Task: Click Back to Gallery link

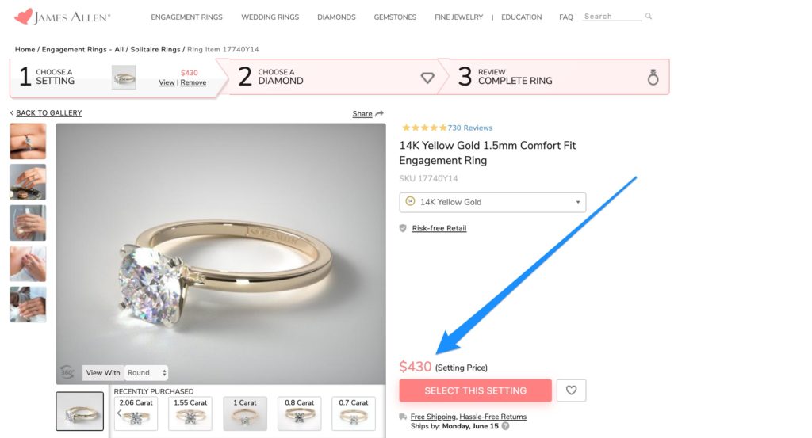Action: coord(48,113)
